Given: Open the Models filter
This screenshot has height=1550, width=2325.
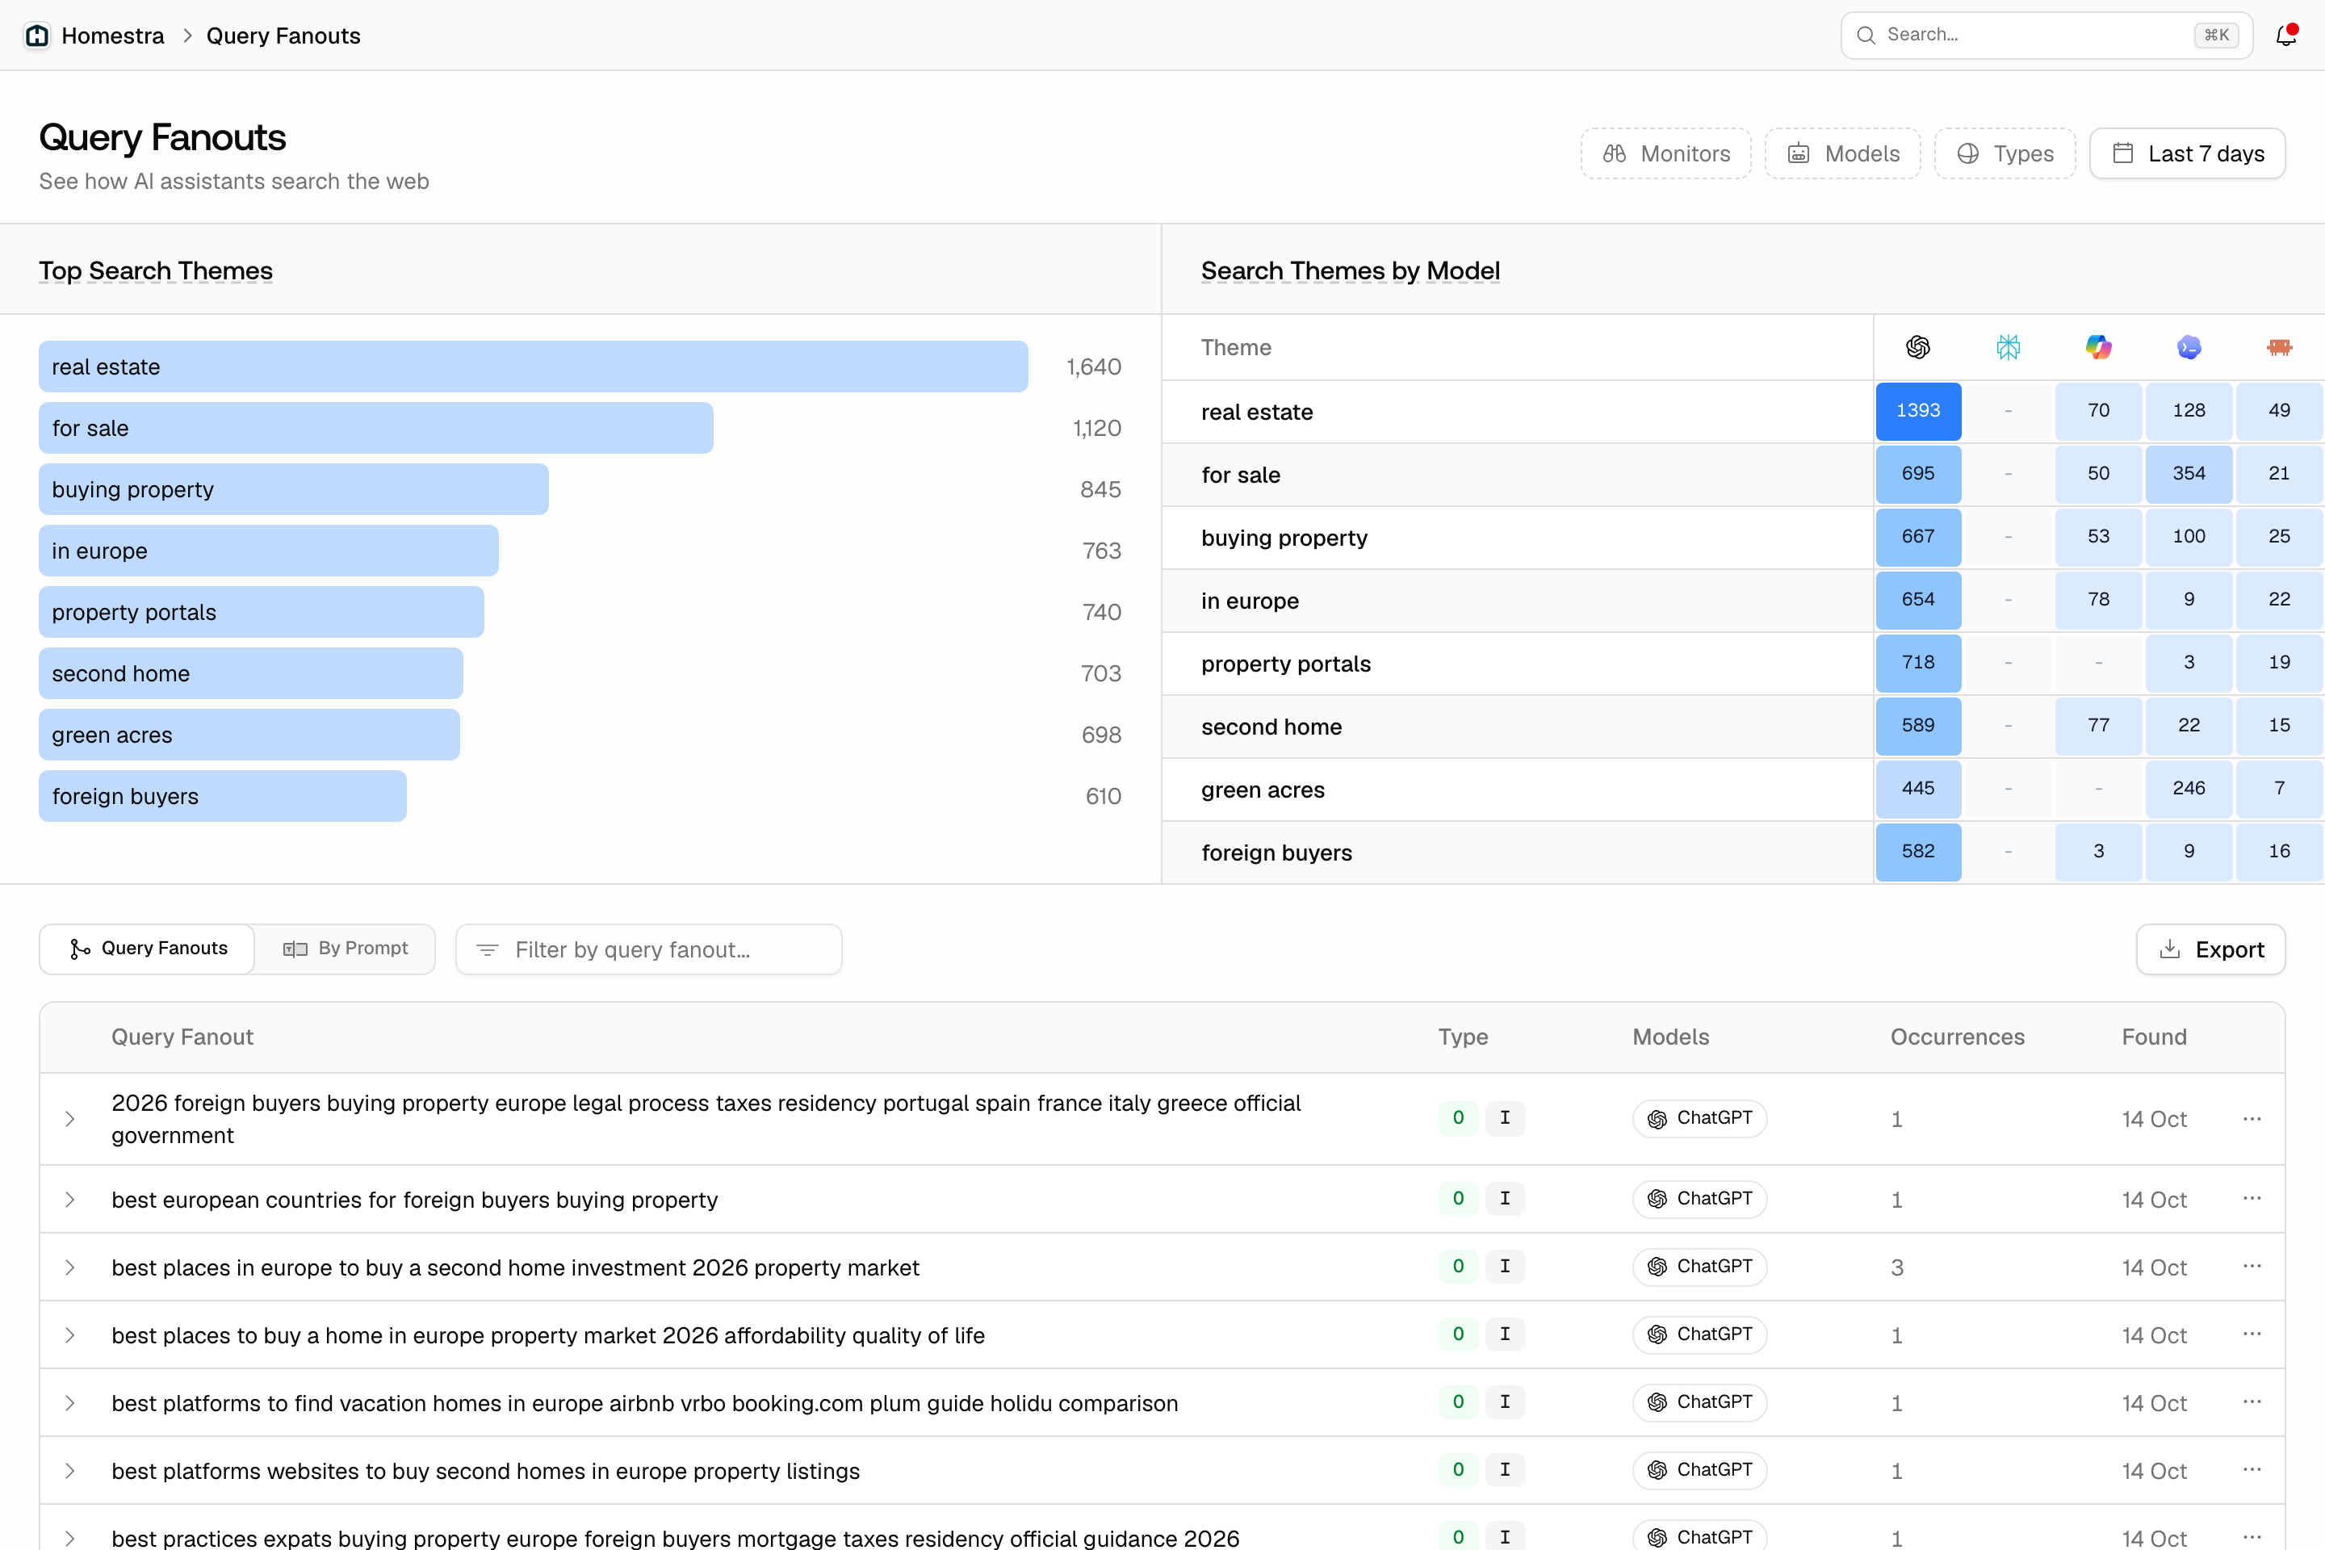Looking at the screenshot, I should (x=1842, y=153).
